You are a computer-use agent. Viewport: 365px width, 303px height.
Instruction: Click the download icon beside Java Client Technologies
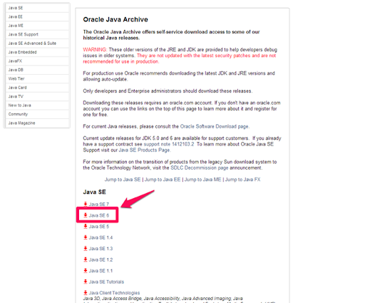coord(86,292)
